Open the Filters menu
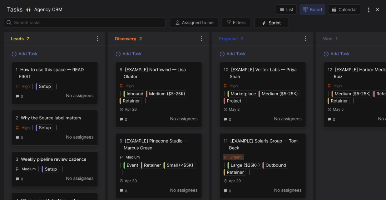 coord(236,22)
